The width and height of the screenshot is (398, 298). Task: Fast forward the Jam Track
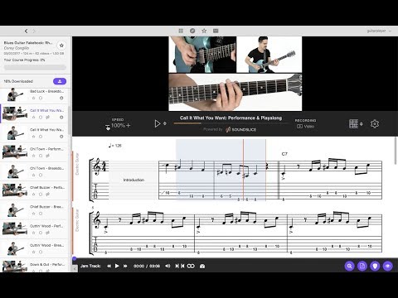[125, 266]
